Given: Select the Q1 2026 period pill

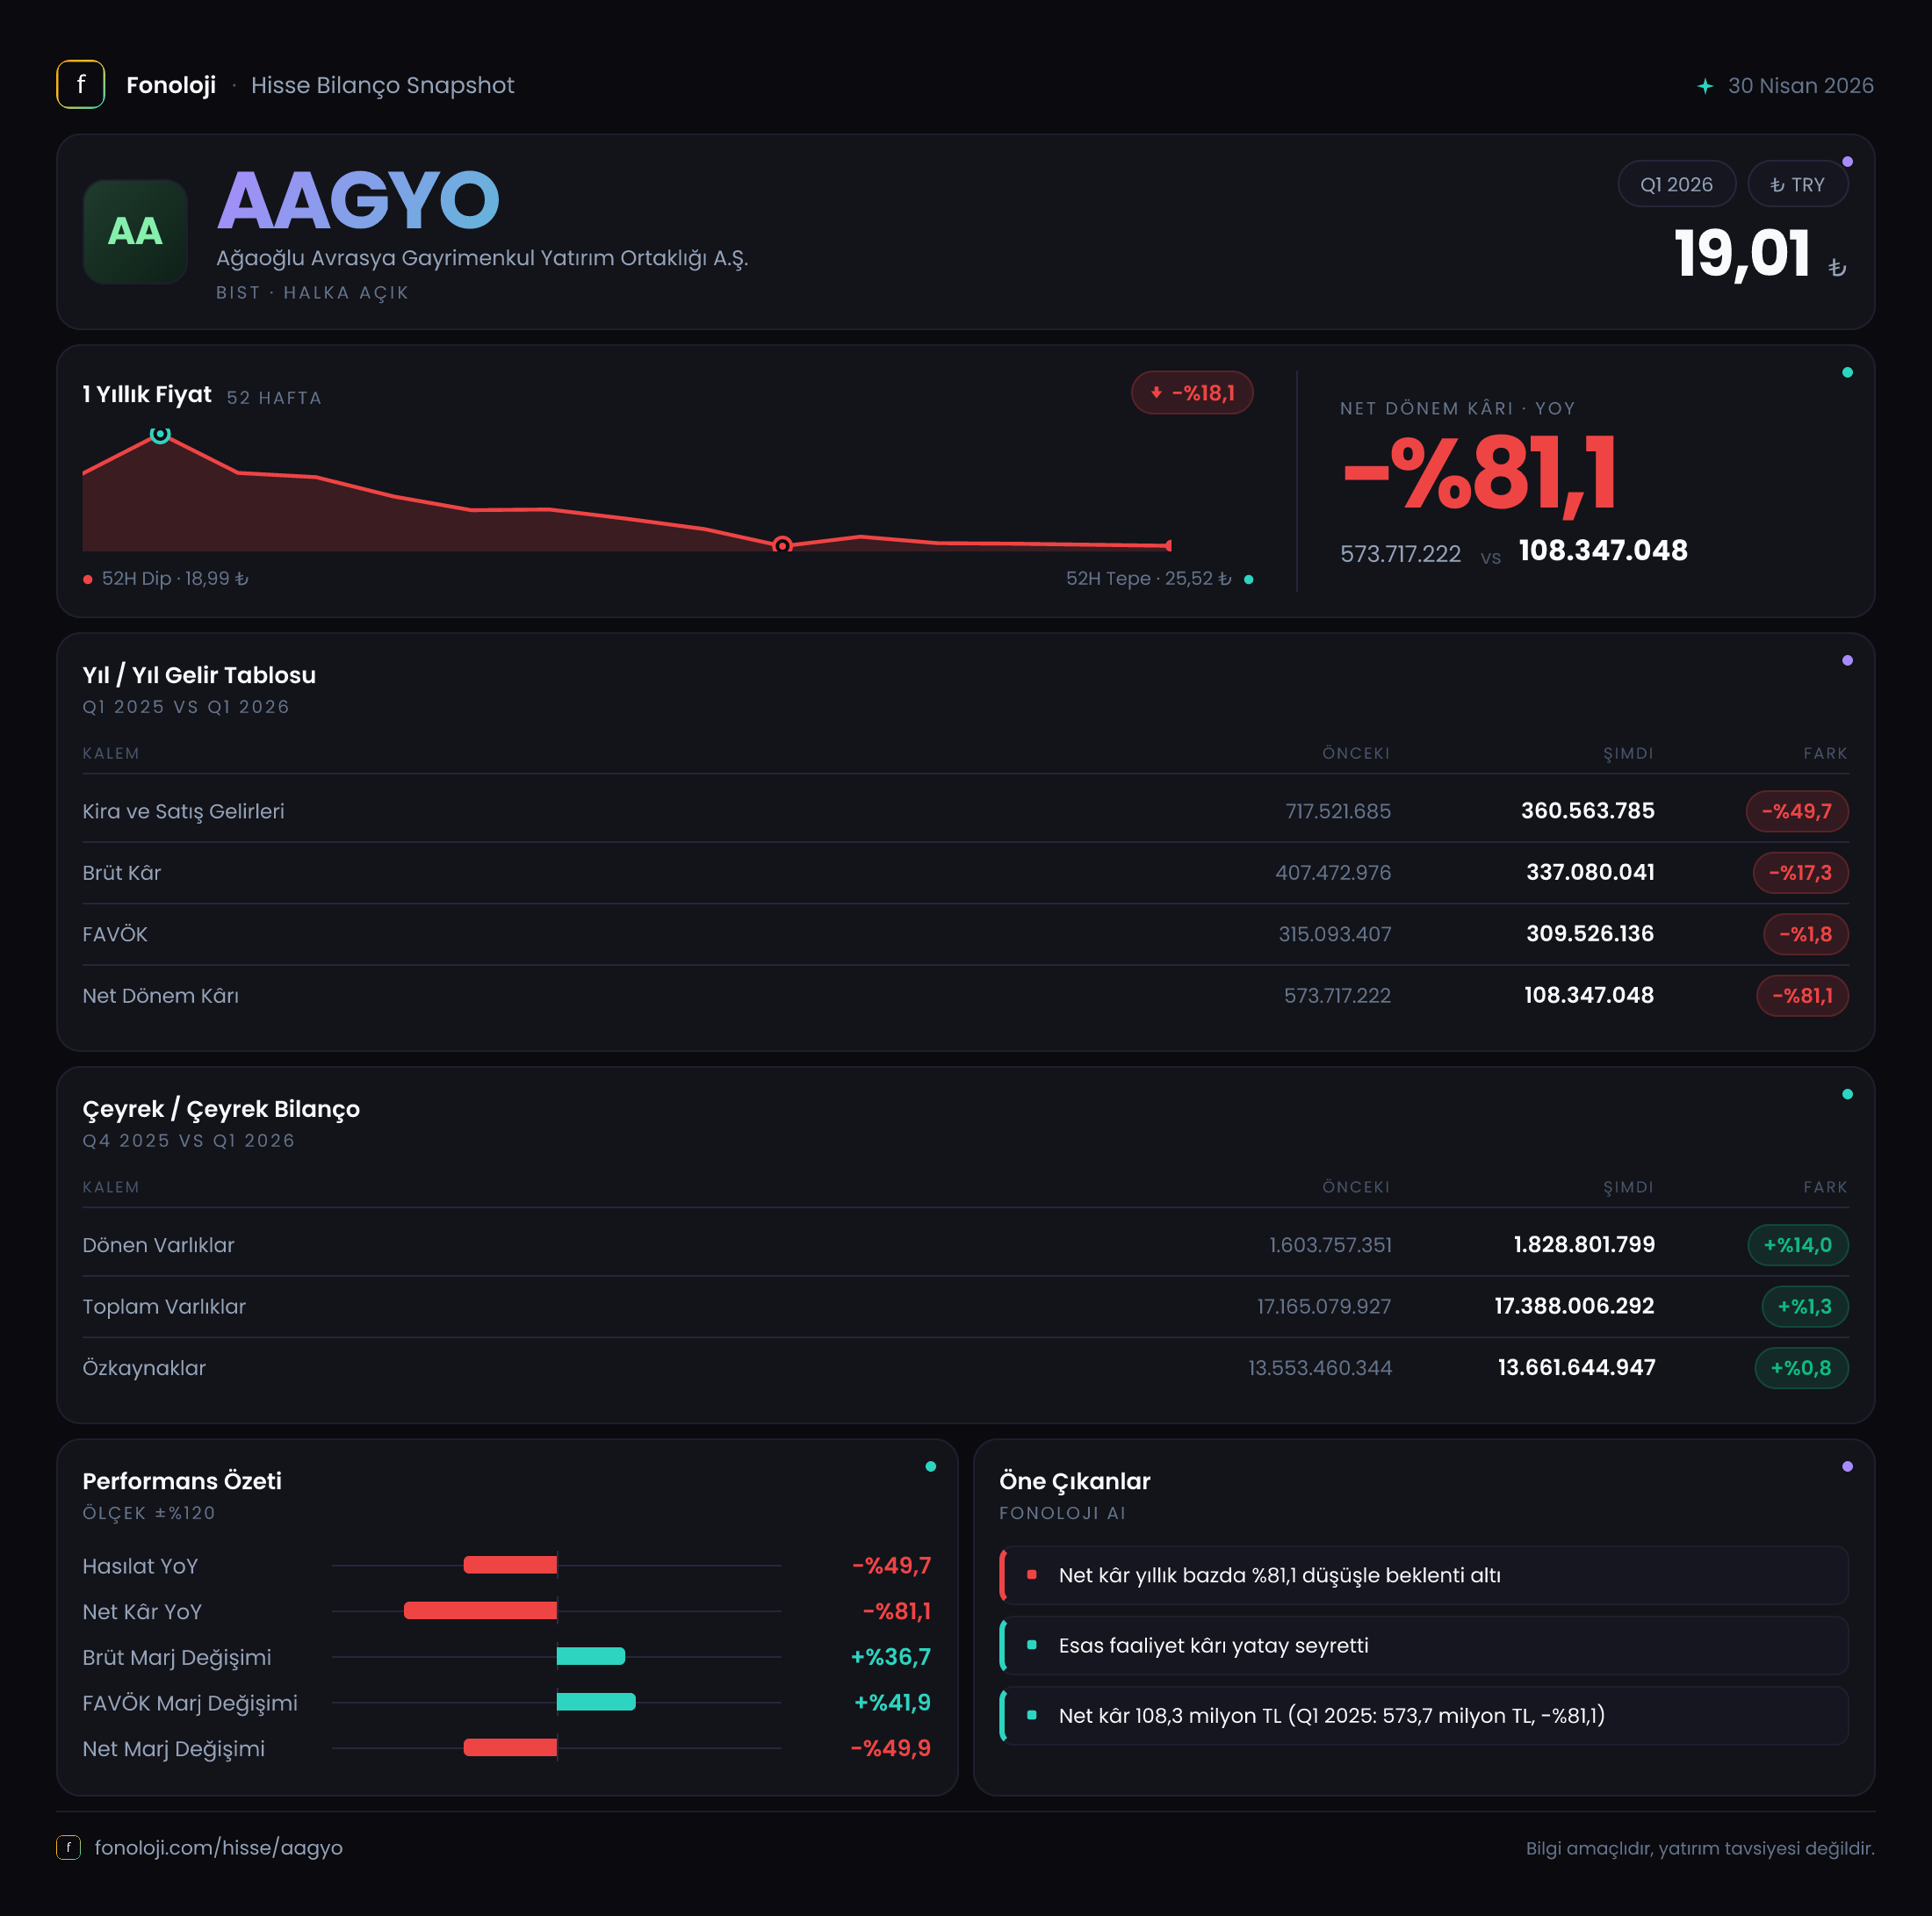Looking at the screenshot, I should click(1676, 184).
